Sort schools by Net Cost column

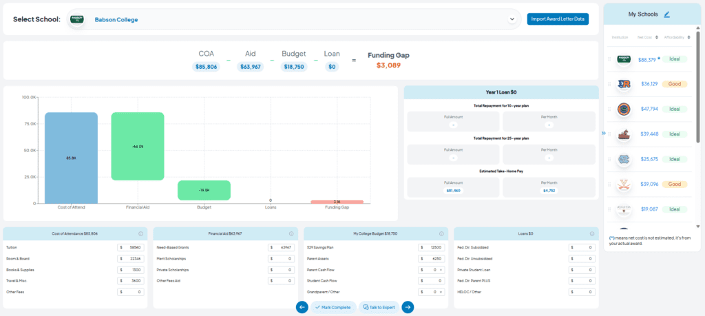(648, 37)
